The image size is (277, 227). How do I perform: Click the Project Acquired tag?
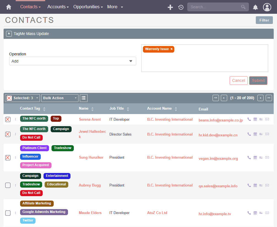click(x=36, y=165)
